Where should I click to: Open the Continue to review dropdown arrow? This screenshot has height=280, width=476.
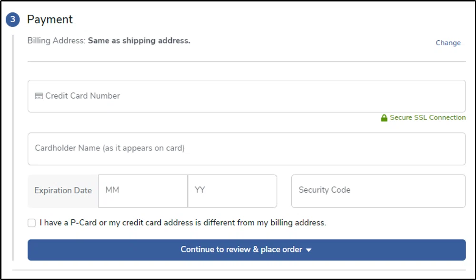point(309,250)
